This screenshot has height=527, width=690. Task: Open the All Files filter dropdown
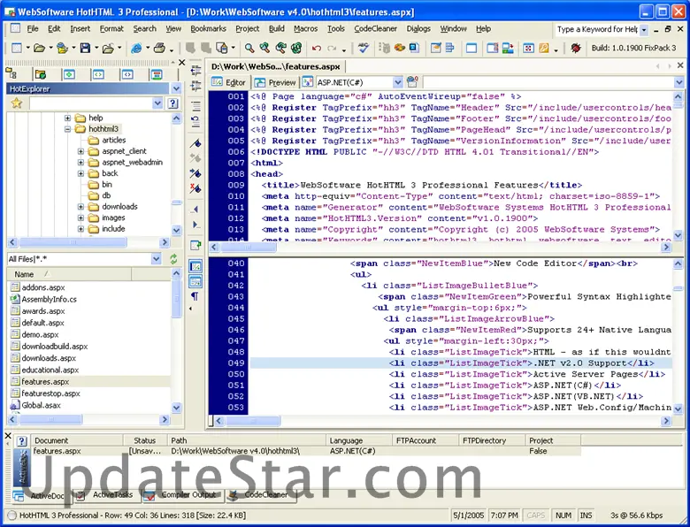pos(156,258)
